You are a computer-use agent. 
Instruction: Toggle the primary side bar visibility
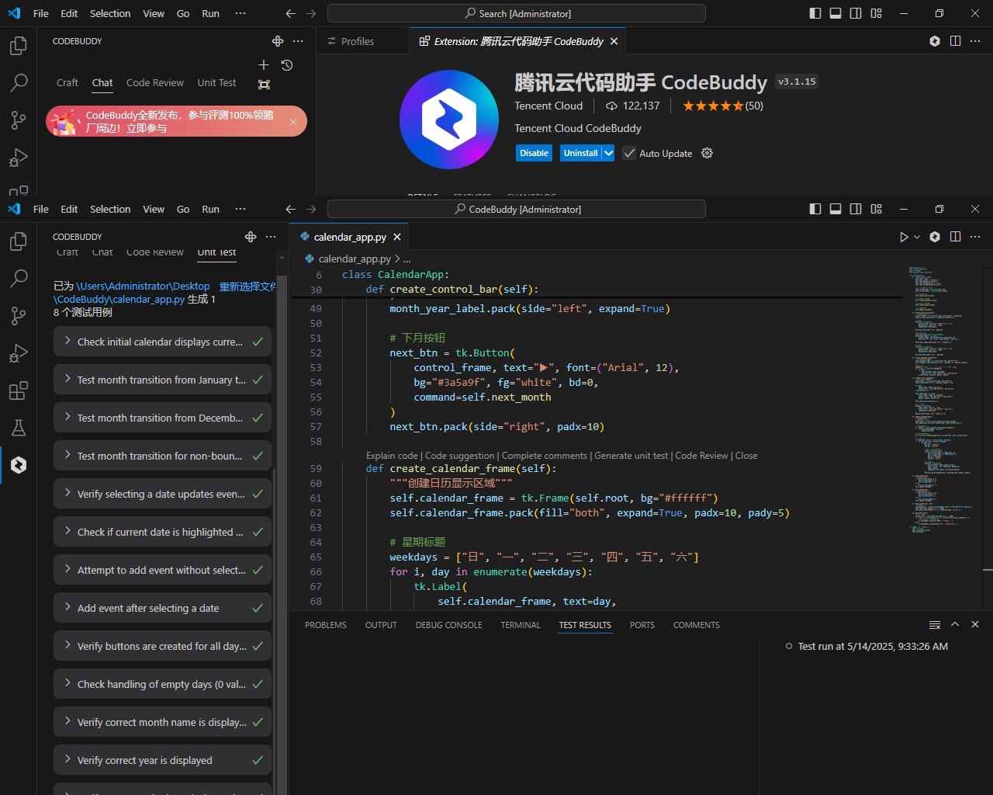click(815, 209)
